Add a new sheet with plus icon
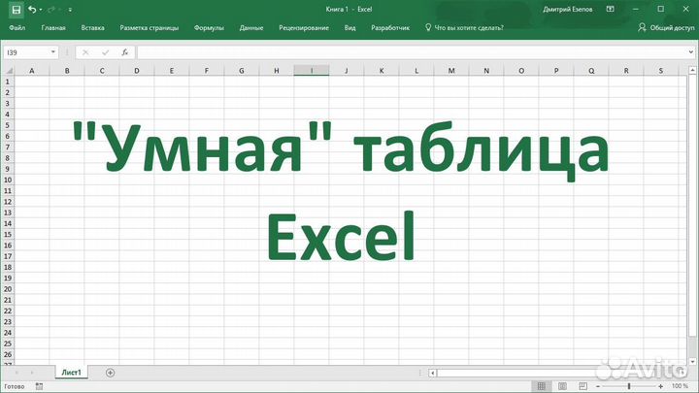This screenshot has width=699, height=393. 110,373
